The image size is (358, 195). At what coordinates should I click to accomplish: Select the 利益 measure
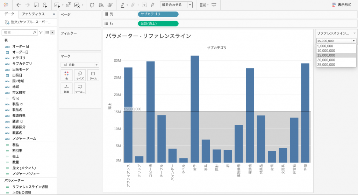(15, 145)
